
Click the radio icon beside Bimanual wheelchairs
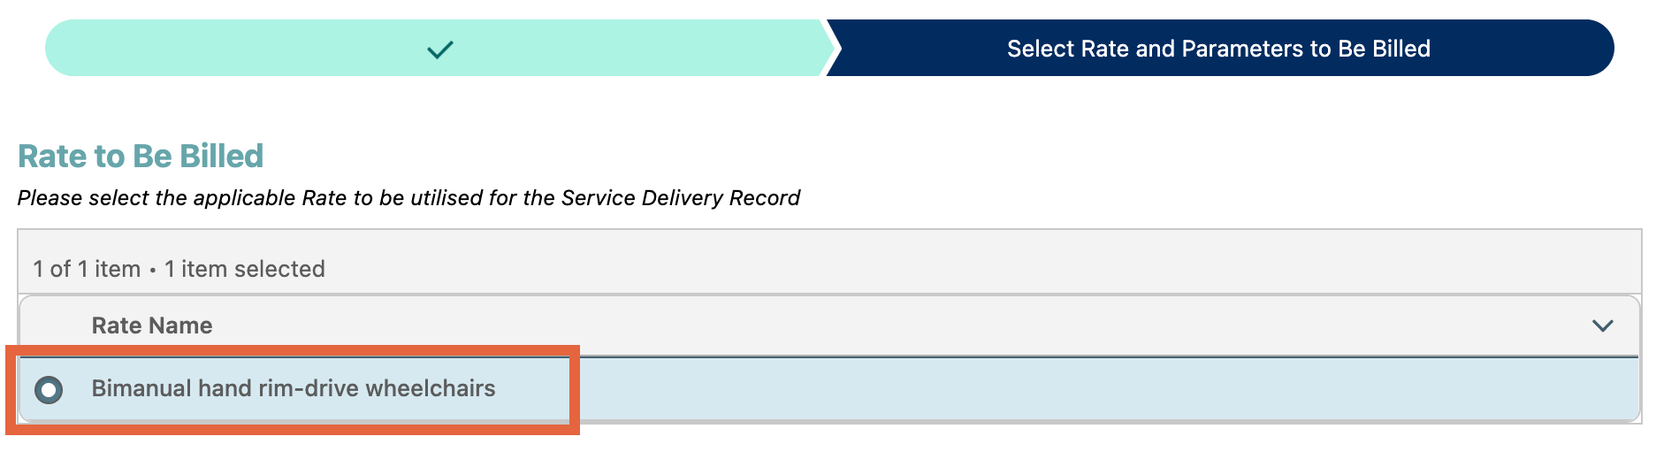49,389
